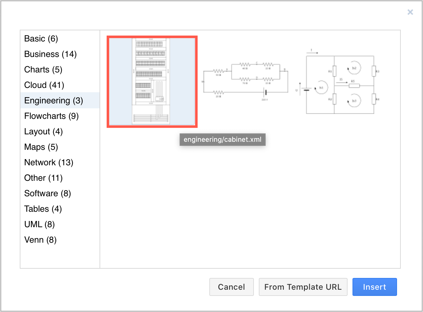This screenshot has width=423, height=312.
Task: View Charts templates
Action: [43, 69]
